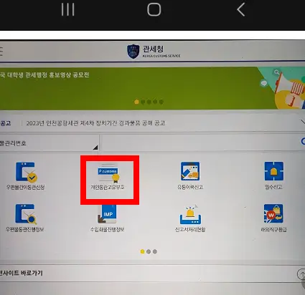
Task: Tap the Android back button
Action: tap(240, 10)
